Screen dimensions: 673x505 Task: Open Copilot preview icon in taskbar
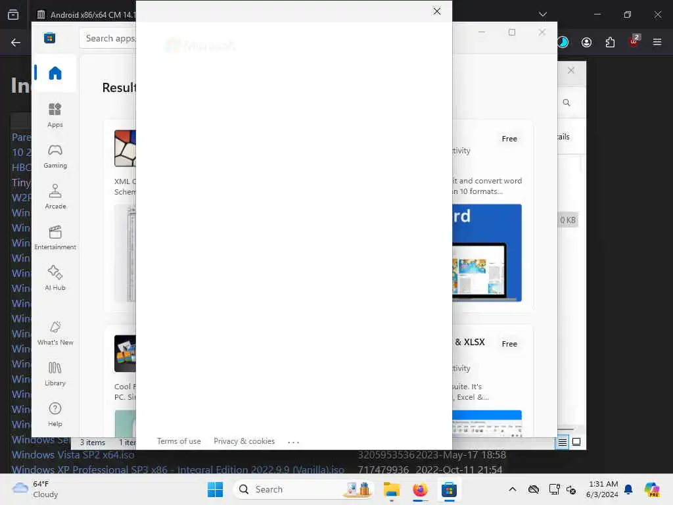pyautogui.click(x=652, y=489)
